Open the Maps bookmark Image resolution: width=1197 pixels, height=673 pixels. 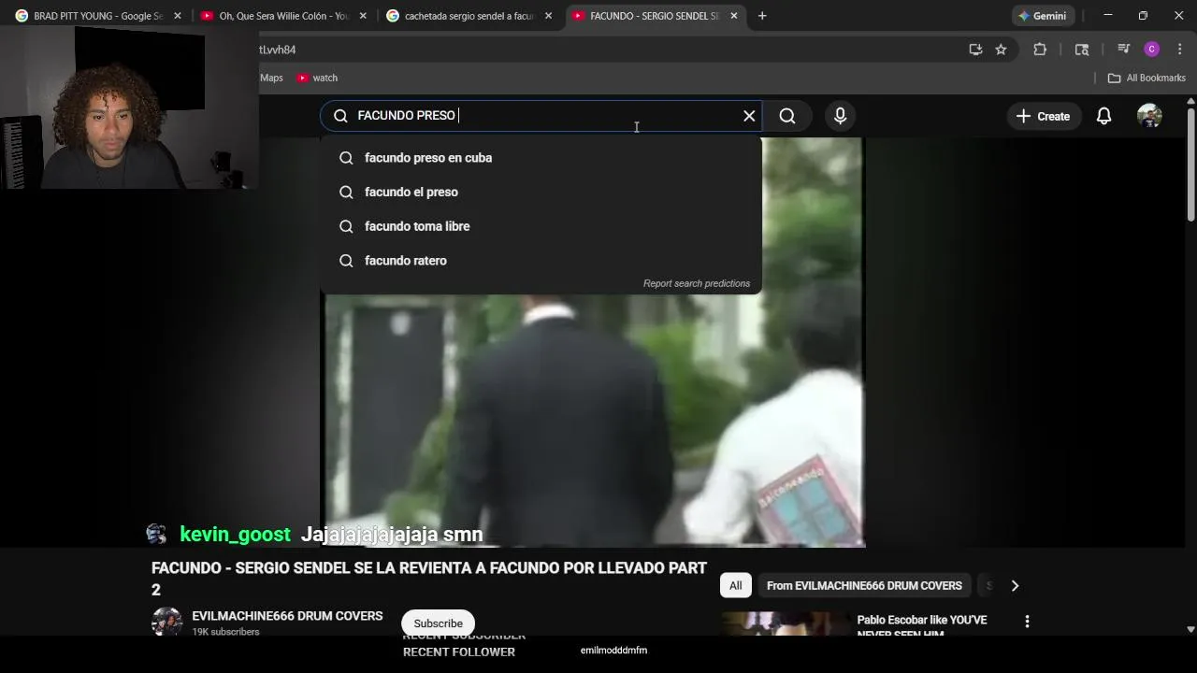click(271, 78)
